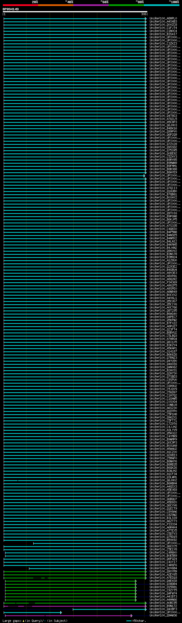Select the UniRef100_B9MWN9 label
This screenshot has width=182, height=623.
coord(163,163)
